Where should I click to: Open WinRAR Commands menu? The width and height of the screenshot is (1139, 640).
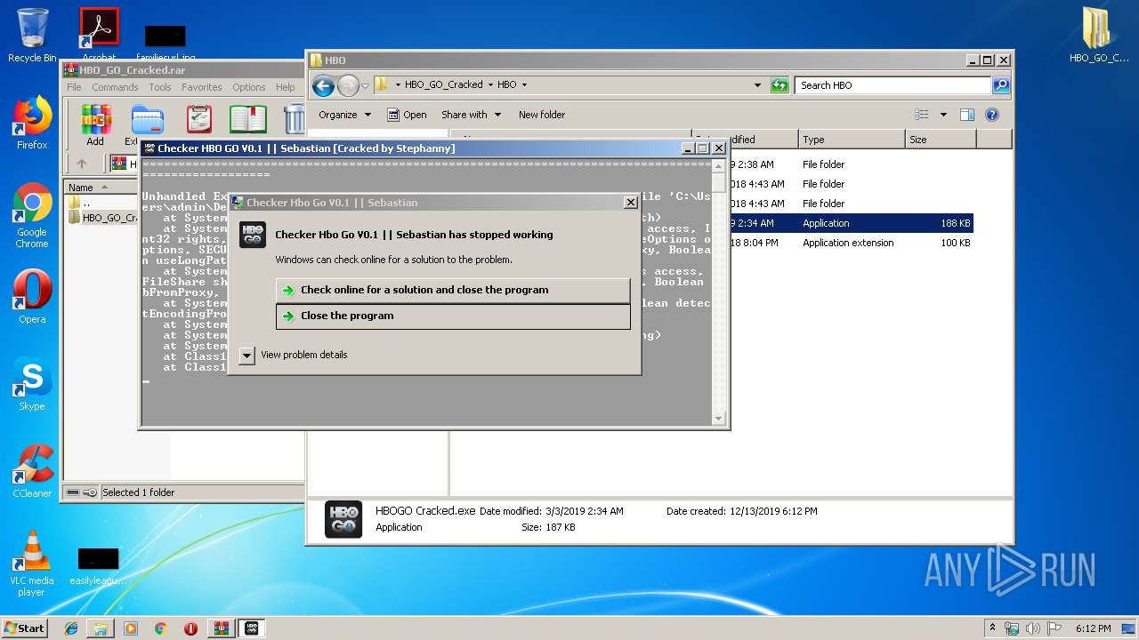coord(115,87)
